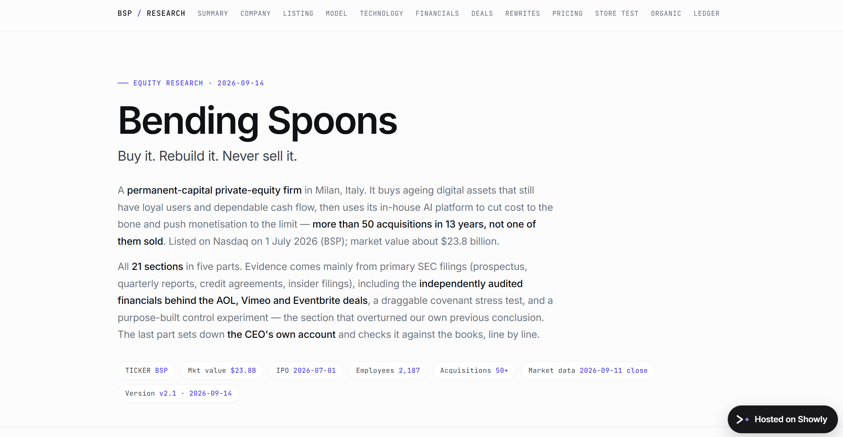Open the Hosted on Showly badge
This screenshot has width=843, height=437.
click(782, 419)
